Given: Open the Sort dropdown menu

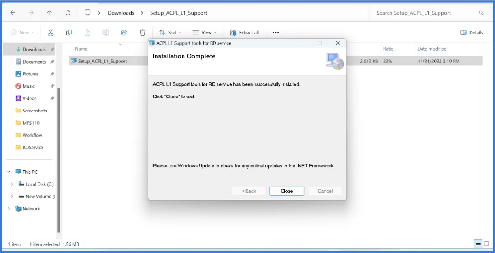Looking at the screenshot, I should 170,33.
